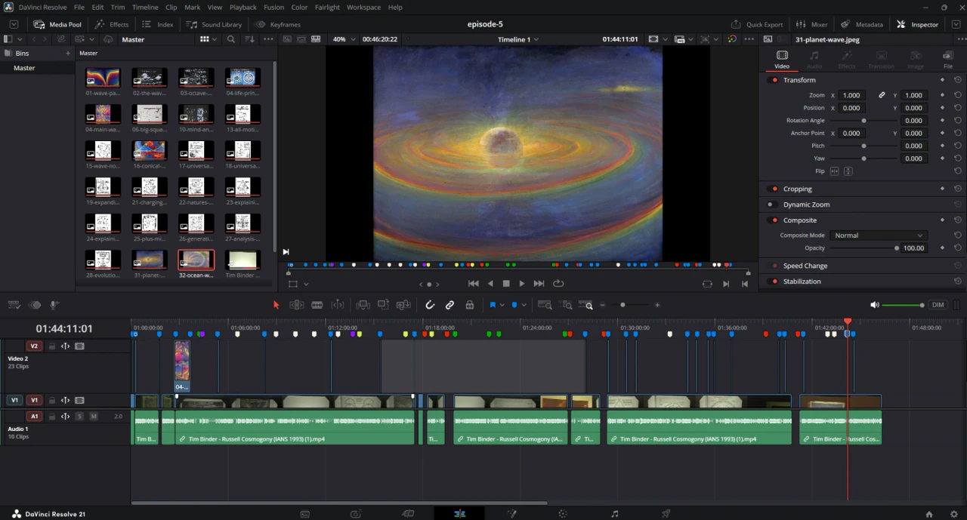Open Quick Export
The height and width of the screenshot is (520, 967).
(758, 24)
